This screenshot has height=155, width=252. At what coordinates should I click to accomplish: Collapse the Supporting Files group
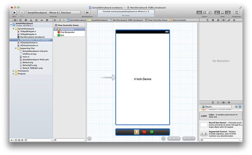point(16,48)
